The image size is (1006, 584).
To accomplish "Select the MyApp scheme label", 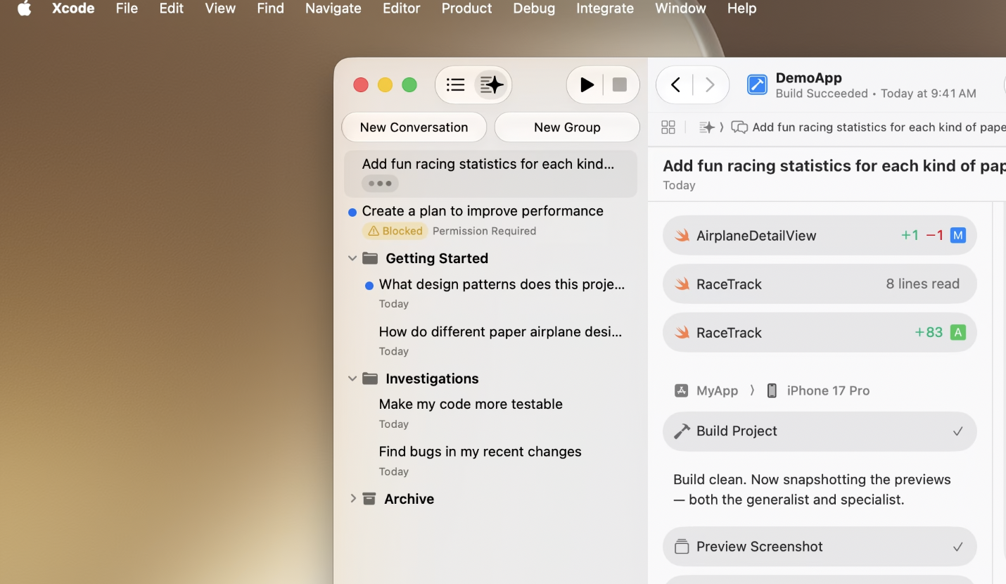I will pyautogui.click(x=717, y=391).
